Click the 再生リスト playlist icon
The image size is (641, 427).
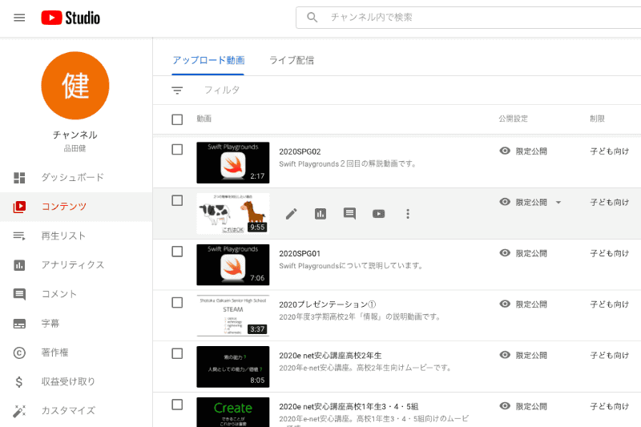coord(19,236)
